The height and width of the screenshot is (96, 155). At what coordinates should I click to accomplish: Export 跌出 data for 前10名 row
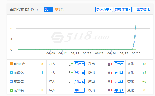(119, 90)
